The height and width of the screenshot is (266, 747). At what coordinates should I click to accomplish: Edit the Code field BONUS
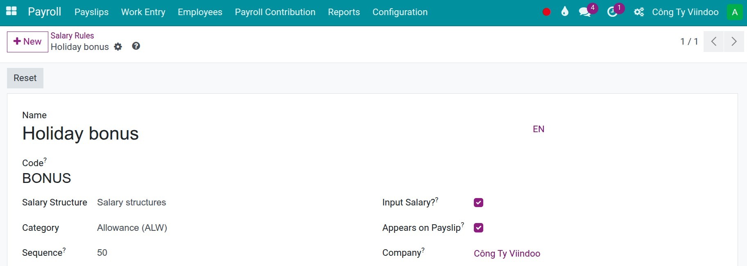[x=47, y=178]
